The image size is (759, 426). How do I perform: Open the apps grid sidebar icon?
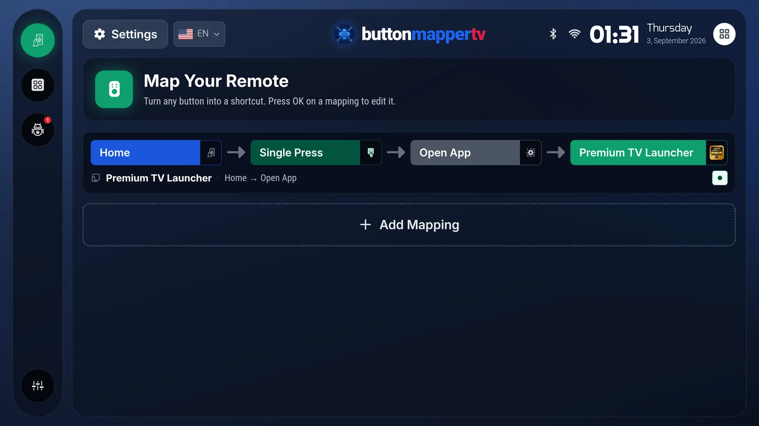pyautogui.click(x=37, y=85)
